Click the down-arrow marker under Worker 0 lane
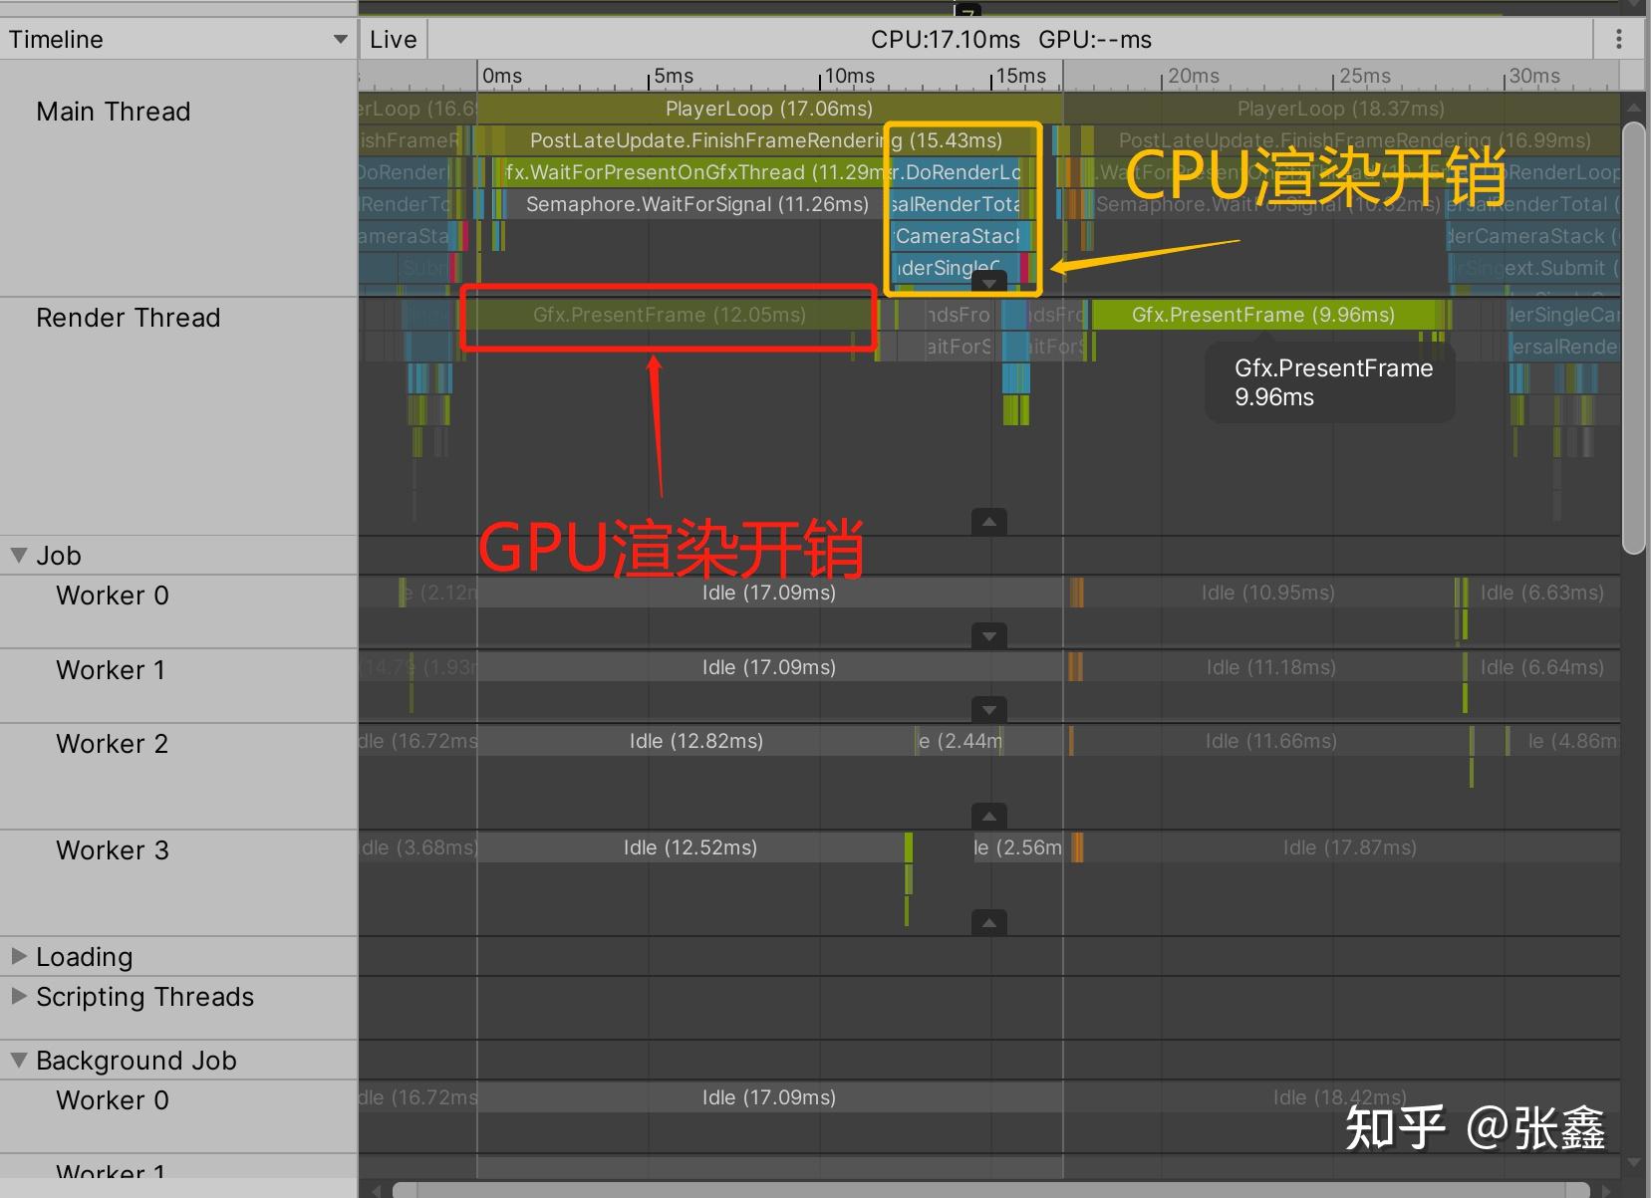The image size is (1651, 1198). click(x=988, y=635)
